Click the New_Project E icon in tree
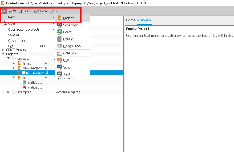This screenshot has height=152, width=234. tap(19, 68)
